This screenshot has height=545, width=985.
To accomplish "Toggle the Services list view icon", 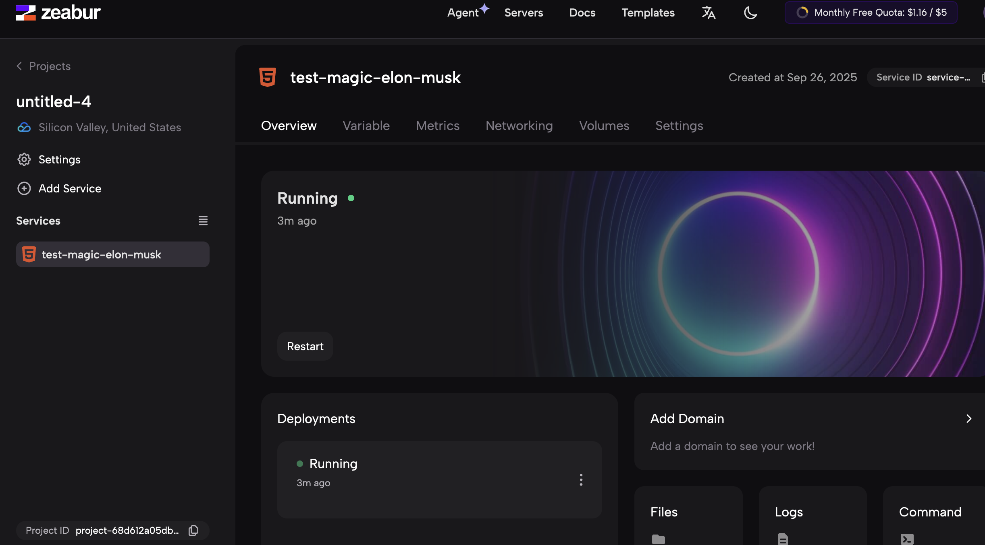I will point(203,221).
